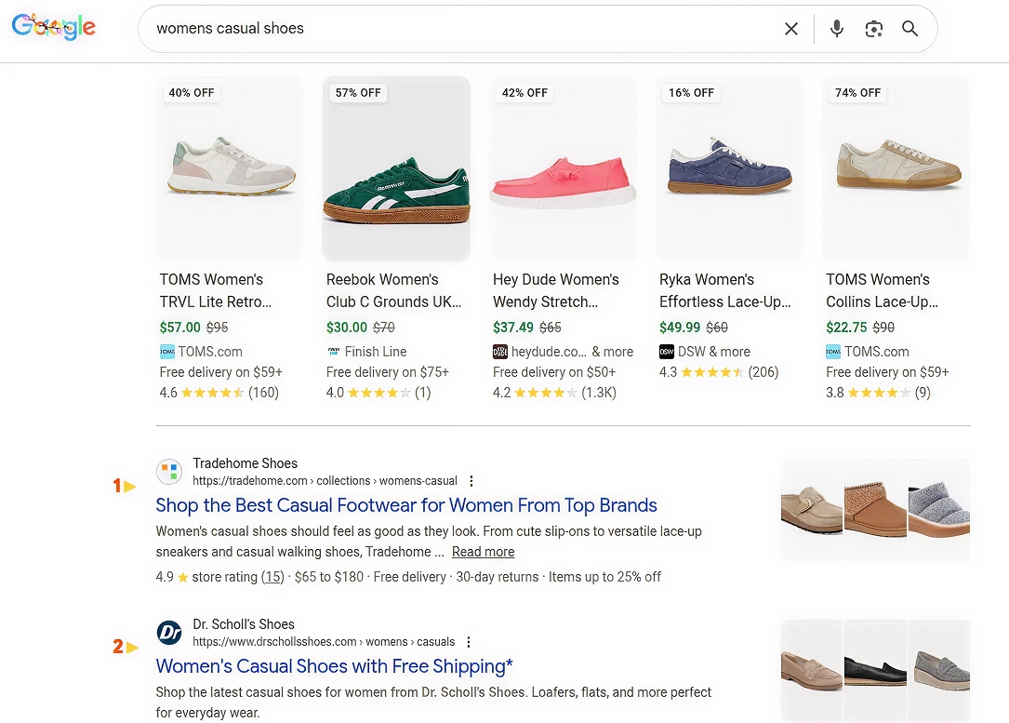
Task: Click the drschollsshoes.com breadcrumb URL
Action: (324, 642)
